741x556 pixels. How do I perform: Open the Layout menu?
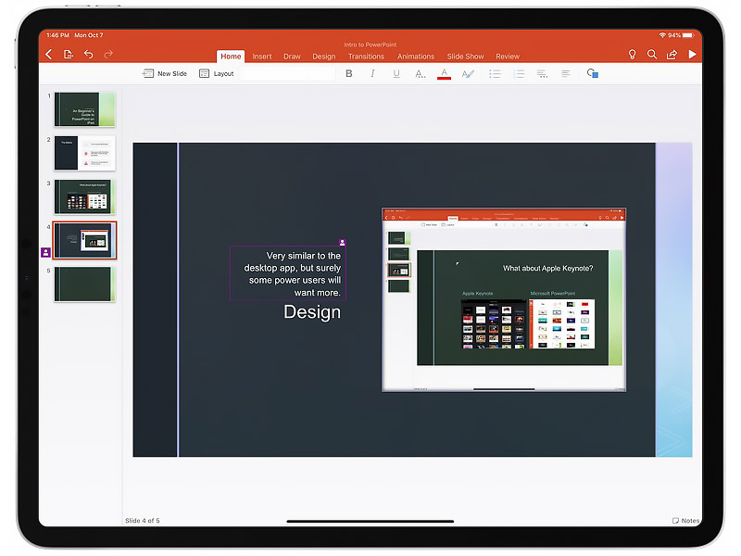coord(217,73)
